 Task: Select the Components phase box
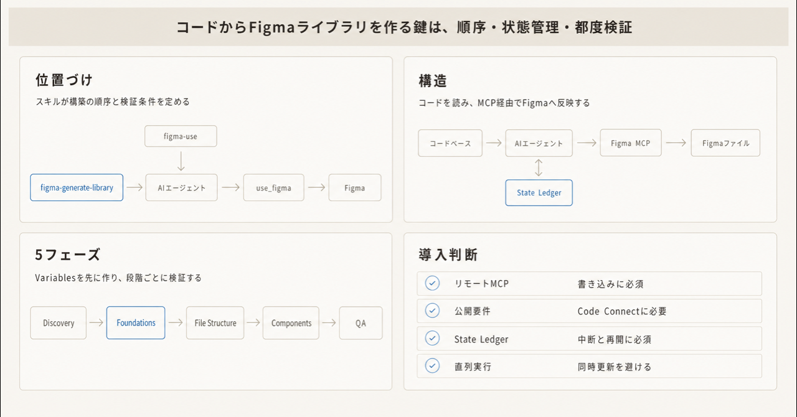[291, 323]
